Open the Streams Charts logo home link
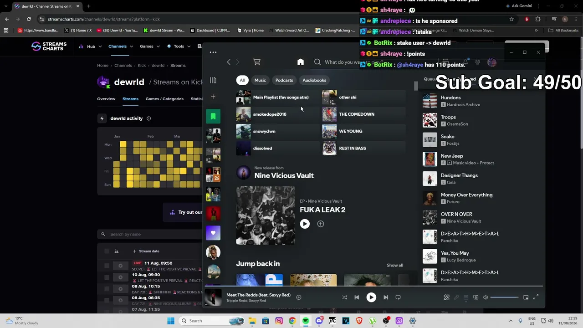 [49, 46]
